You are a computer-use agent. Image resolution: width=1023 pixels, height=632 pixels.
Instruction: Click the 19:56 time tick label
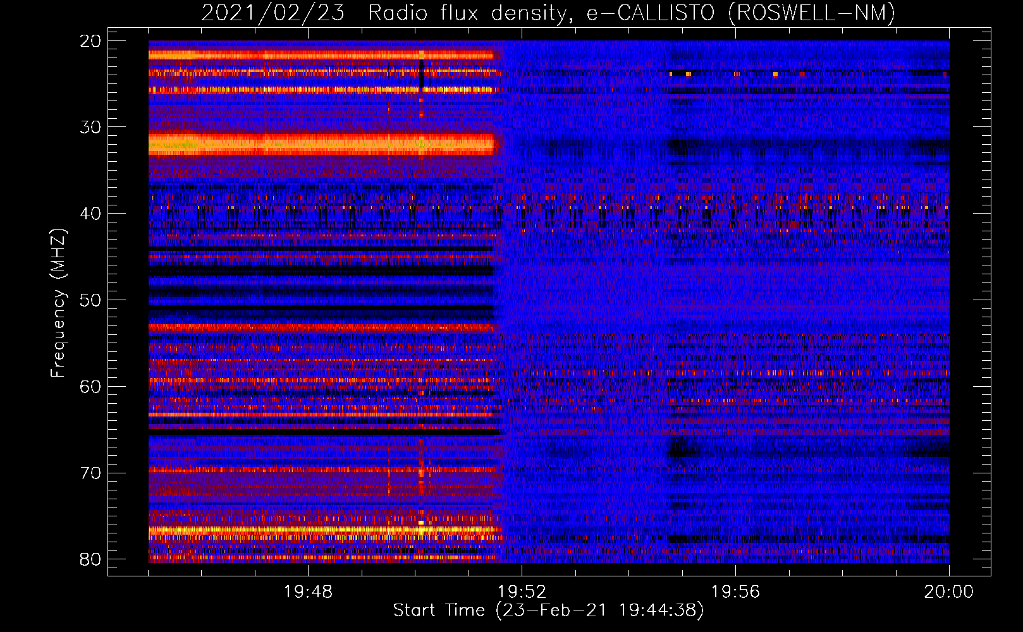735,592
